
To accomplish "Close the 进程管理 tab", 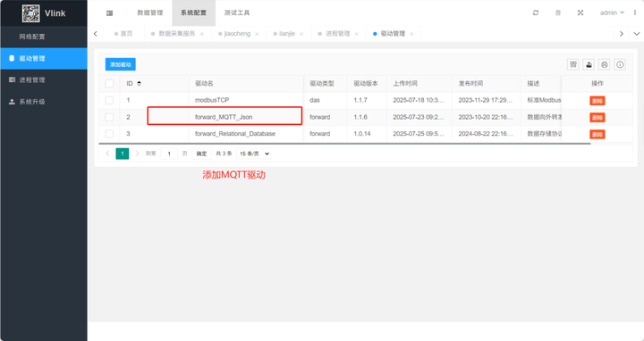I will tap(357, 34).
